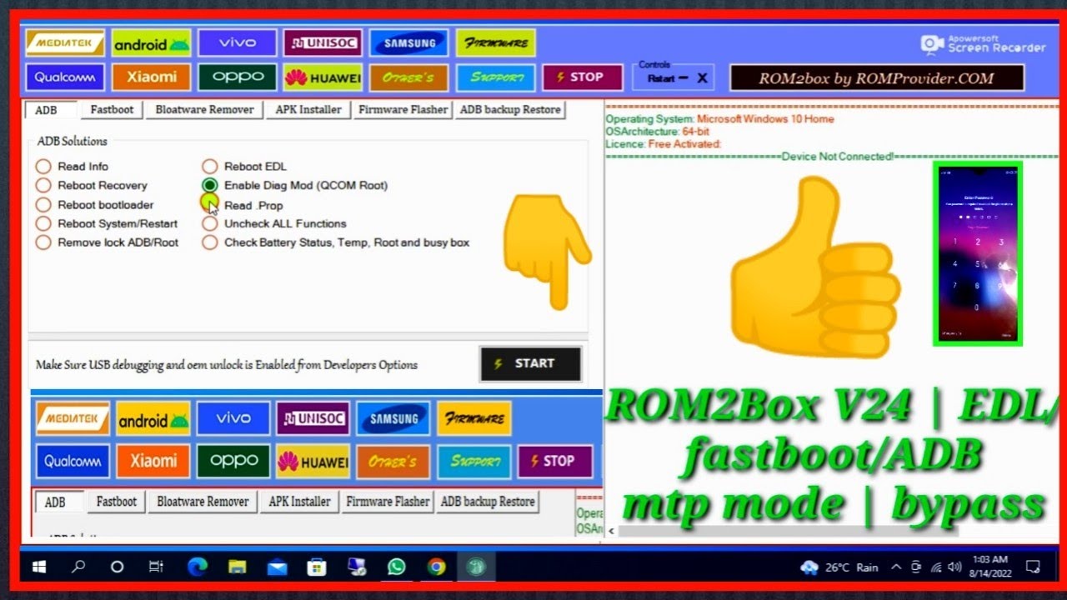Open Cortana from the taskbar
The height and width of the screenshot is (600, 1067).
tap(117, 567)
